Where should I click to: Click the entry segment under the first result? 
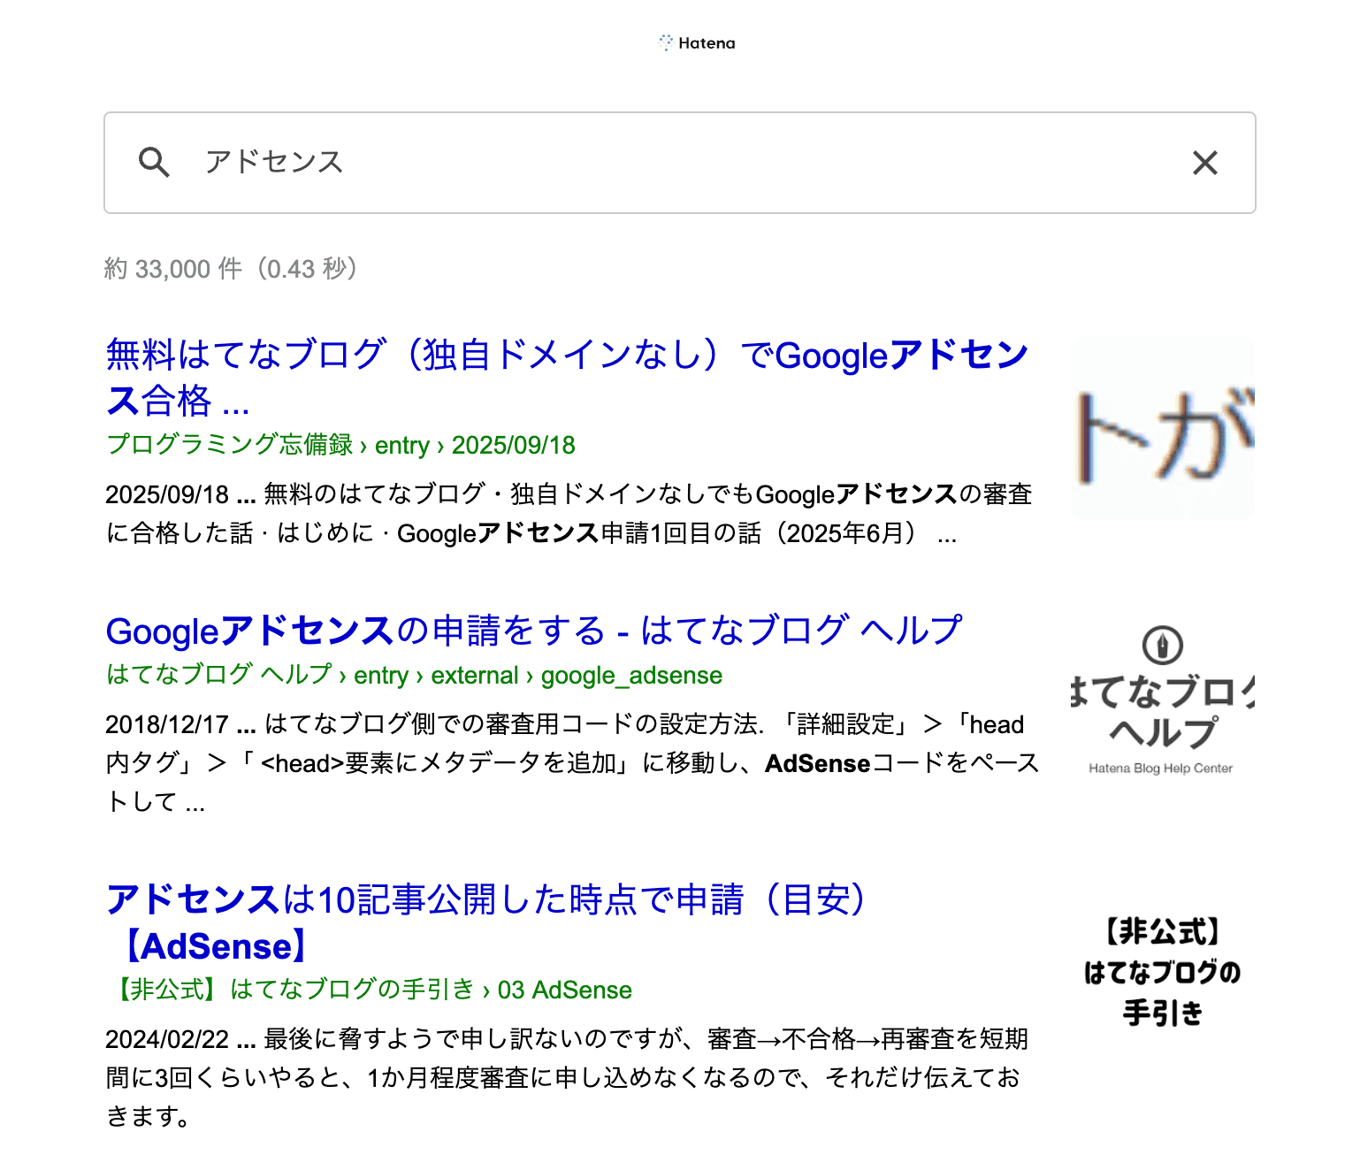[x=401, y=446]
